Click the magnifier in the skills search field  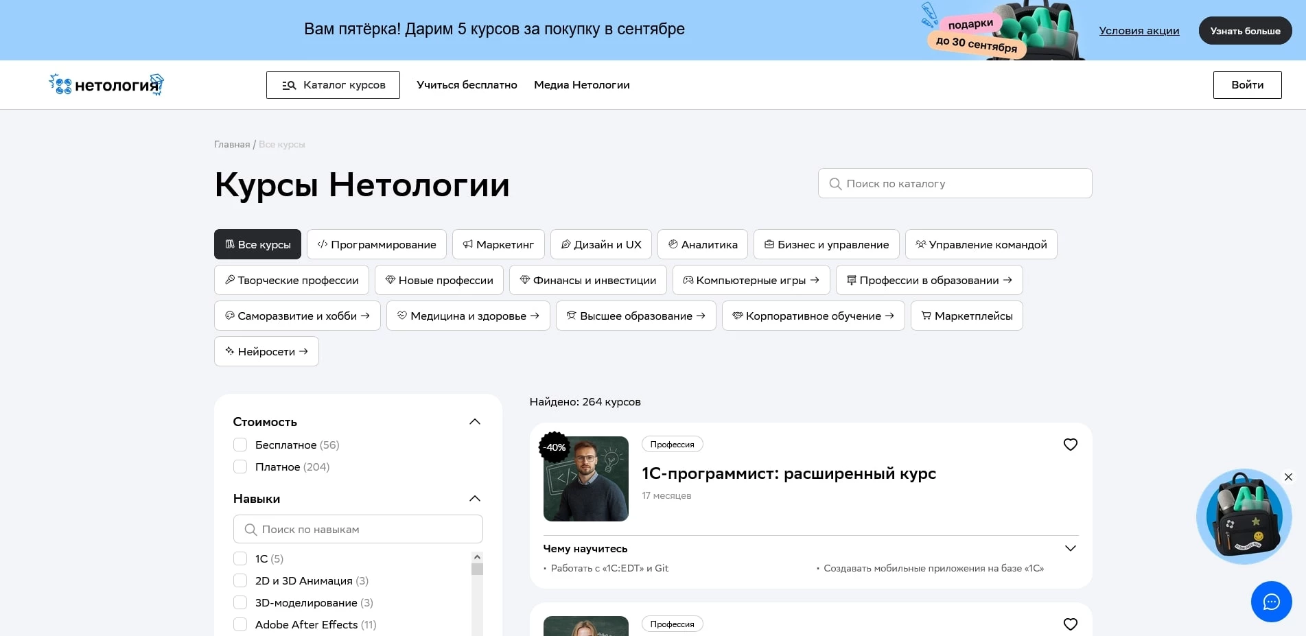point(251,529)
